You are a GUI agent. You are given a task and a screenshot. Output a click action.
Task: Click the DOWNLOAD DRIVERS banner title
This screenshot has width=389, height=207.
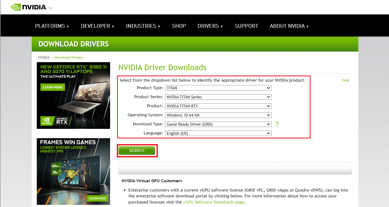pos(74,44)
